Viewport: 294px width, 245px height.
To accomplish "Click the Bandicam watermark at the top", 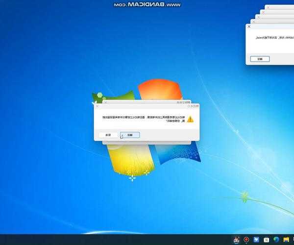I will point(147,4).
